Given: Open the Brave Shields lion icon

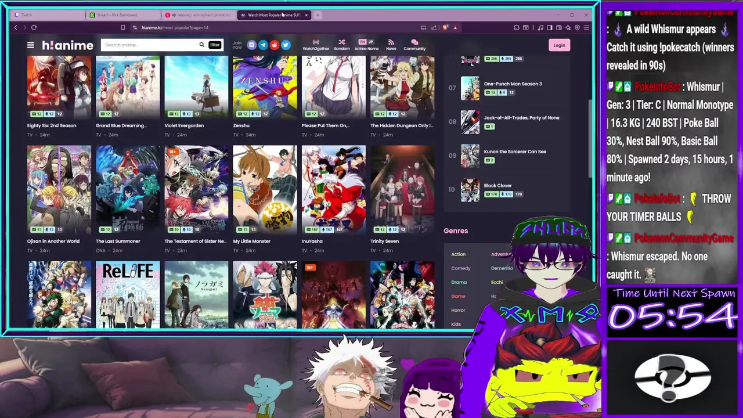Looking at the screenshot, I should pyautogui.click(x=445, y=27).
